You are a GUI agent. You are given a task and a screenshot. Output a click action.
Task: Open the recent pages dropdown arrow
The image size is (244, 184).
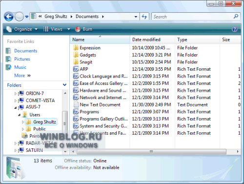[27, 17]
